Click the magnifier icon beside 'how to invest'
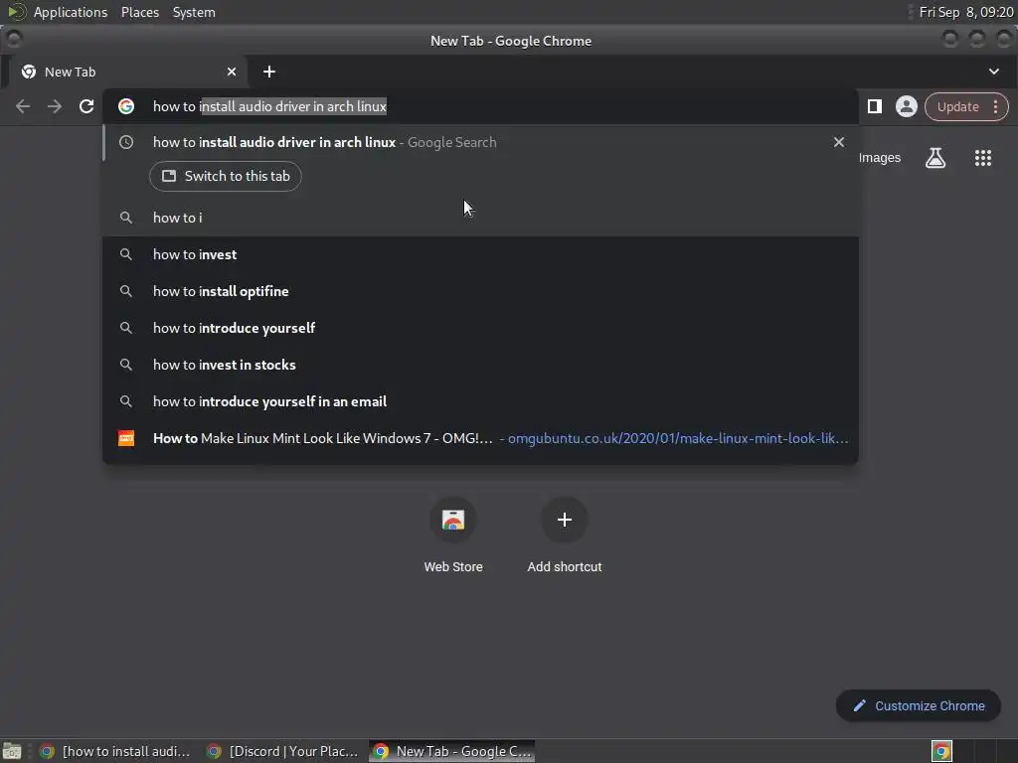This screenshot has height=763, width=1018. coord(126,255)
